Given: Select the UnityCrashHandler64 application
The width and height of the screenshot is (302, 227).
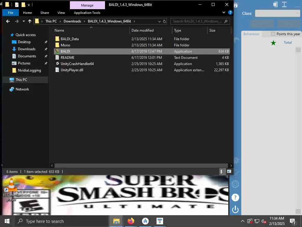Looking at the screenshot, I should tap(142, 64).
